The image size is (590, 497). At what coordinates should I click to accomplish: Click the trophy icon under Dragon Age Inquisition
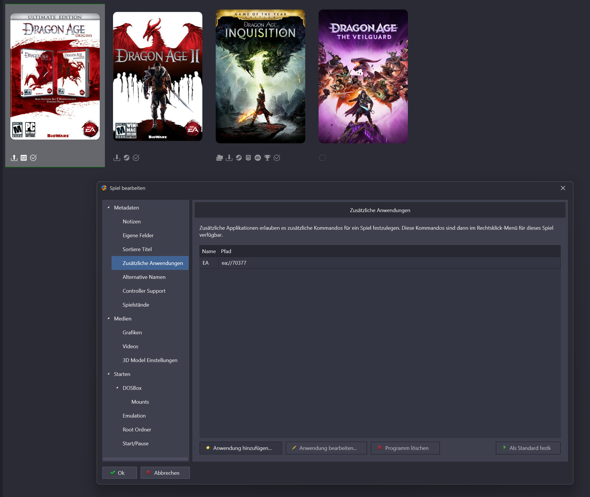(267, 158)
